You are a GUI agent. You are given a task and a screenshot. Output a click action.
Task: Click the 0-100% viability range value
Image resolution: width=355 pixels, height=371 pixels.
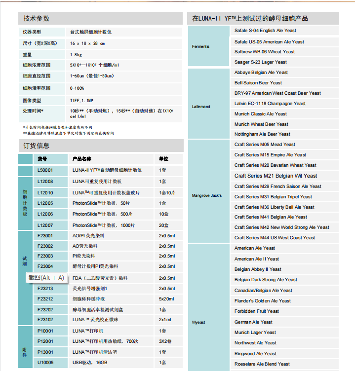(77, 88)
